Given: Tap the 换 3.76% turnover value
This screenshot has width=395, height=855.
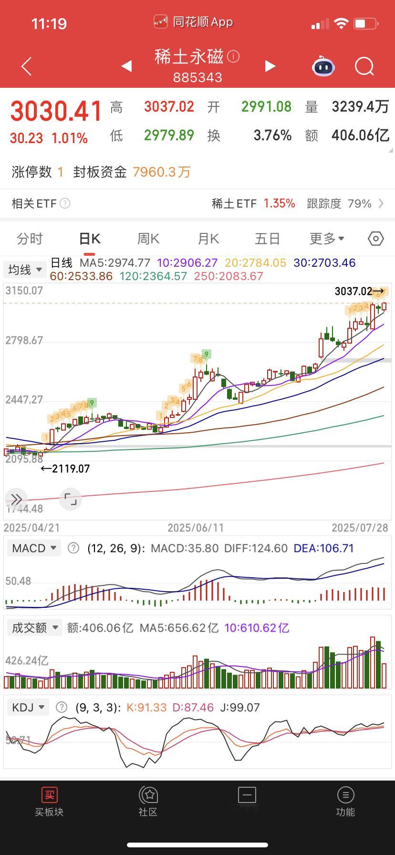Looking at the screenshot, I should point(272,136).
